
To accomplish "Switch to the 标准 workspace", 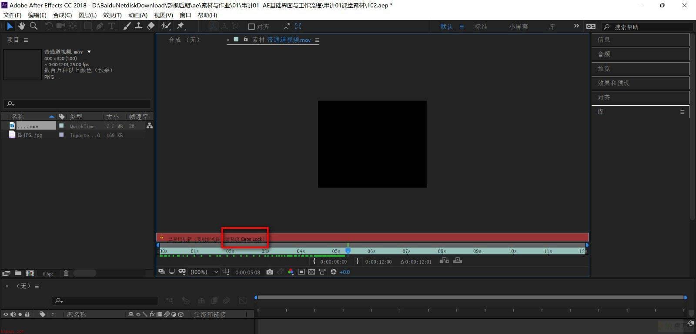I will pos(481,27).
